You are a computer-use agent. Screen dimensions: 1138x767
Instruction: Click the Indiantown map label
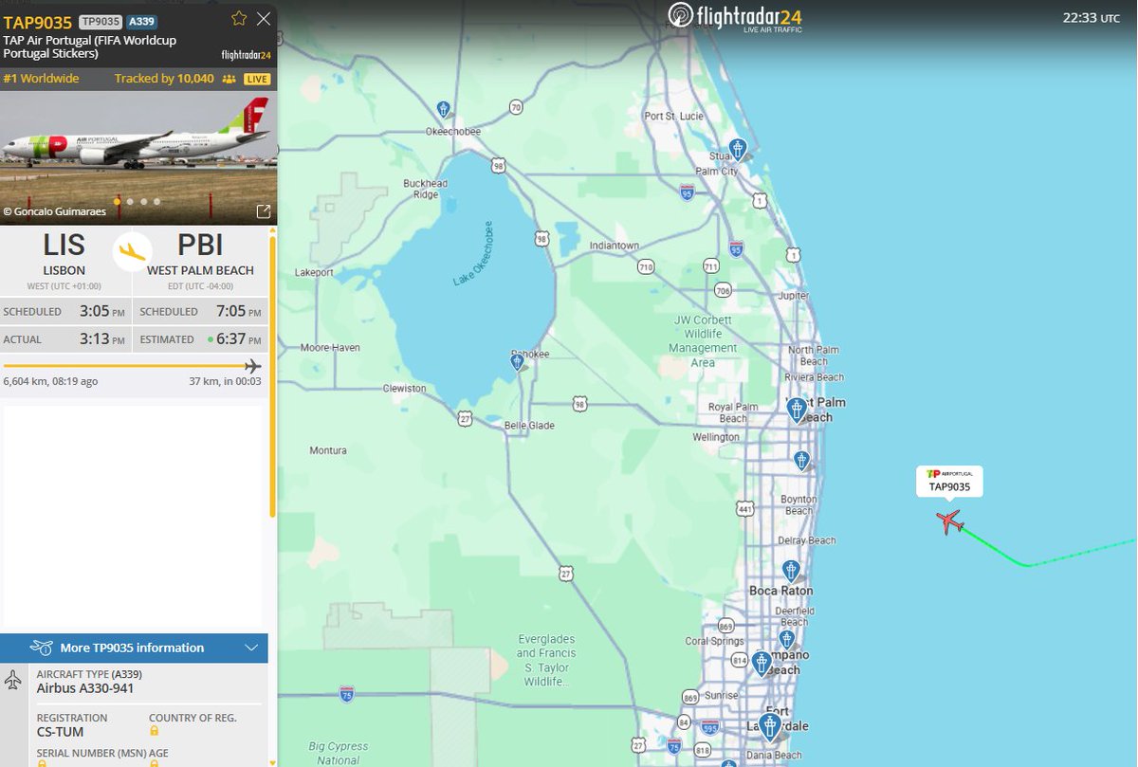click(614, 246)
